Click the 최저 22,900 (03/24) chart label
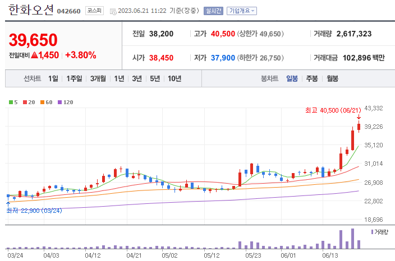This screenshot has width=395, height=261. [34, 211]
